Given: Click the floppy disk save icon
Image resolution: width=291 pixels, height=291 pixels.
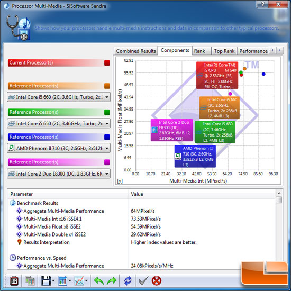Looking at the screenshot, I should pyautogui.click(x=46, y=280).
